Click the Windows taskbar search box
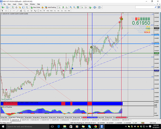This screenshot has width=161, height=129. 27,126
